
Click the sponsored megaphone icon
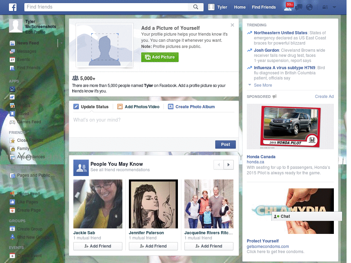[275, 96]
